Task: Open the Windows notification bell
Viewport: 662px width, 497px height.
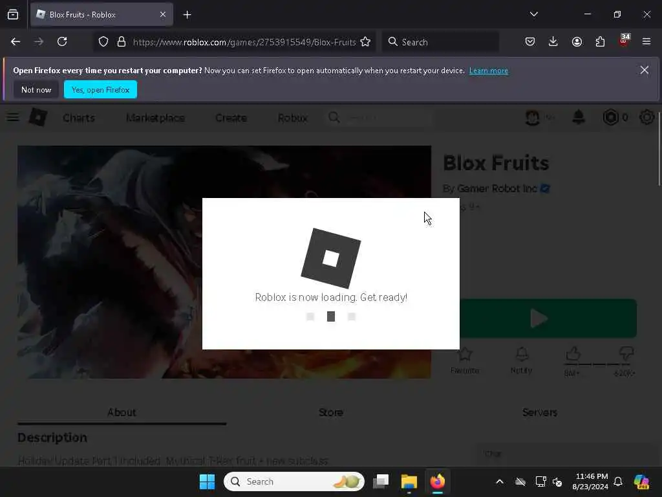Action: 618,481
